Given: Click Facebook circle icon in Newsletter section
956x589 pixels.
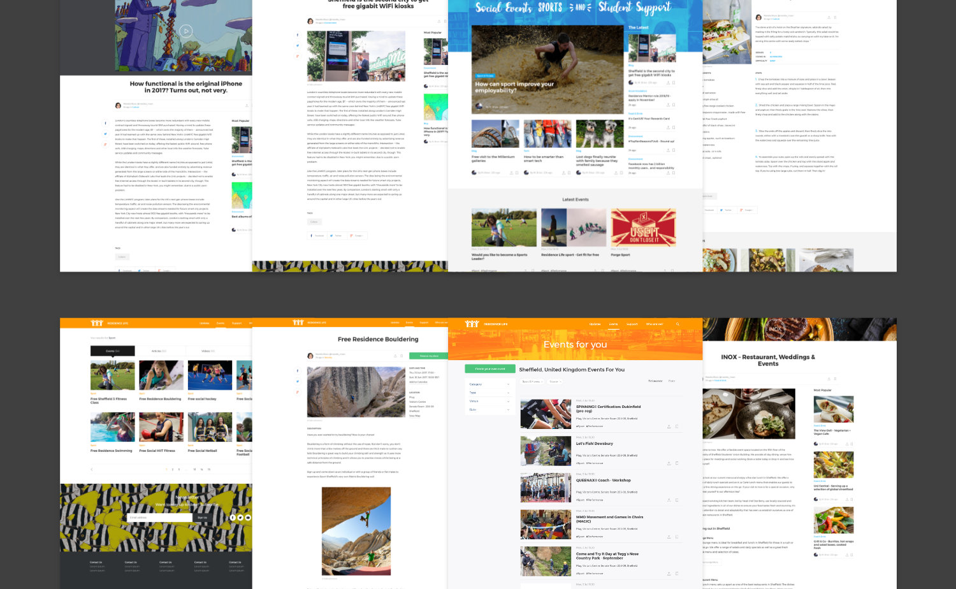Looking at the screenshot, I should [x=233, y=518].
